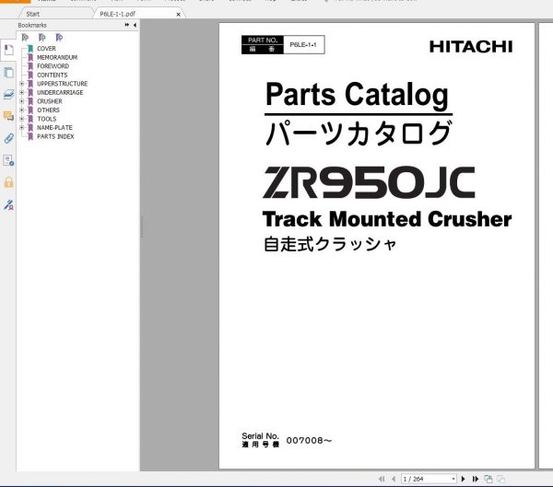
Task: Expand the UNDERCARRIAGE bookmark node
Action: (x=22, y=92)
